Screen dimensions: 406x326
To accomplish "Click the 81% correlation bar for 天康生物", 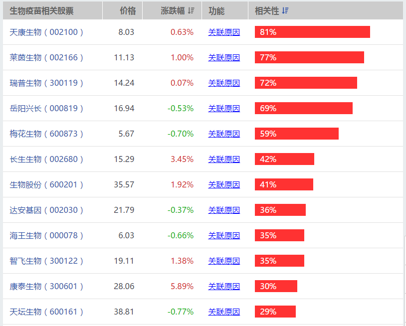I will 312,32.
